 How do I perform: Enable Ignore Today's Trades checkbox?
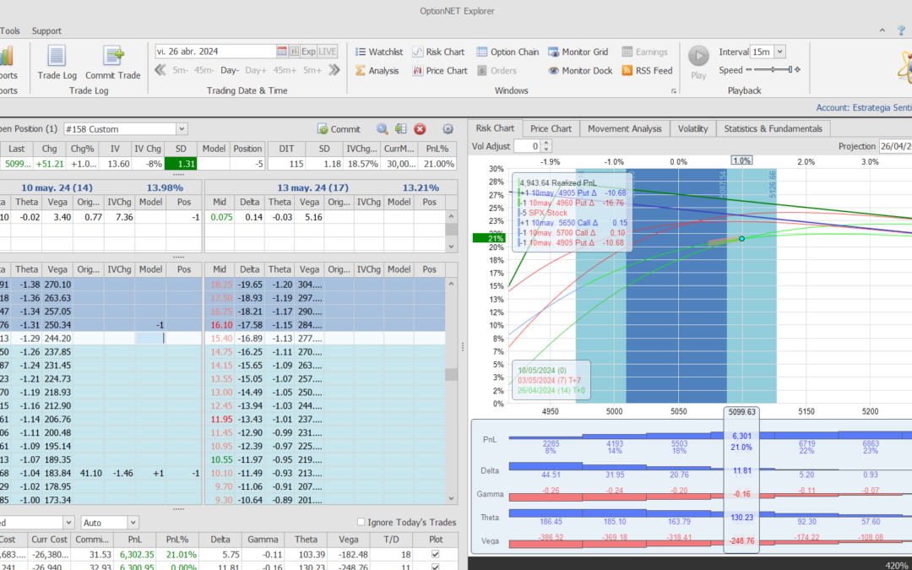[362, 522]
